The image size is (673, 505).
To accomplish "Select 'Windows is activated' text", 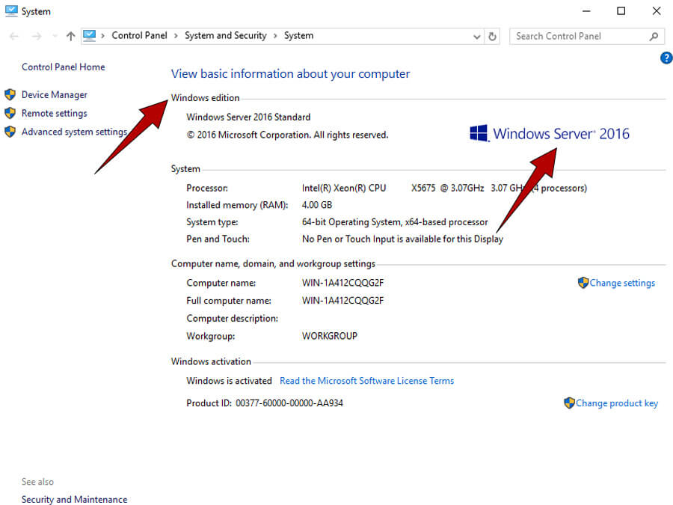I will (x=229, y=381).
